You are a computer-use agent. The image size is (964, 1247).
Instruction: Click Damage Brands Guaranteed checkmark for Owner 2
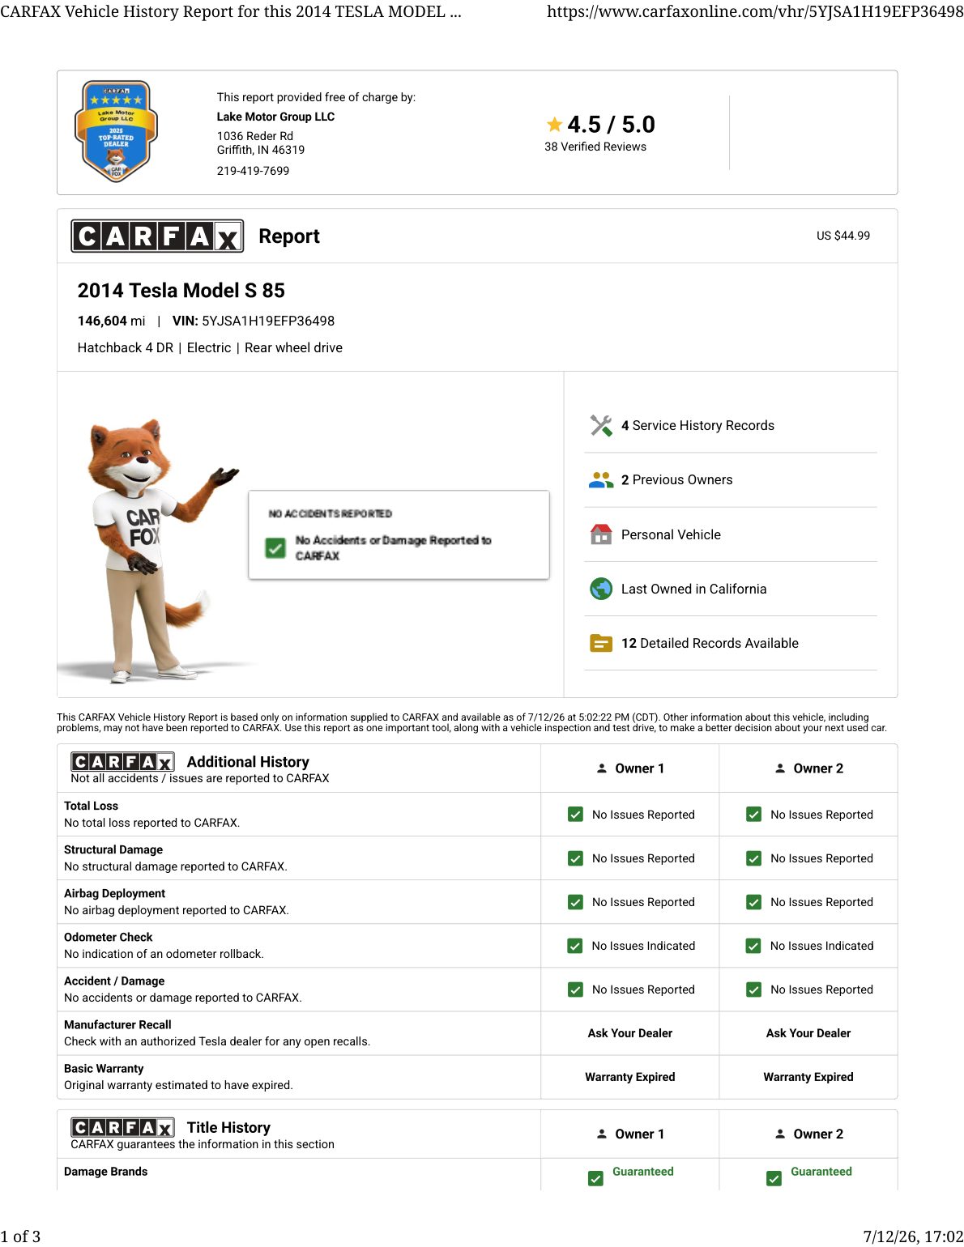pyautogui.click(x=774, y=1178)
